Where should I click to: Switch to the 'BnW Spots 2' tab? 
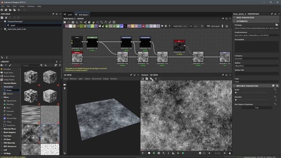(82, 14)
